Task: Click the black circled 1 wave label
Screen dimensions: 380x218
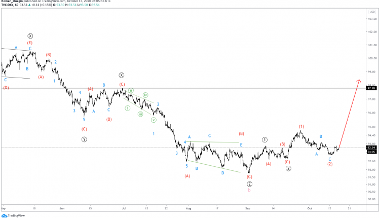Action: click(x=264, y=140)
